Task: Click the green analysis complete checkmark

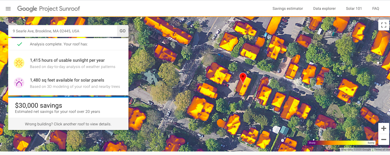Action: pyautogui.click(x=19, y=44)
